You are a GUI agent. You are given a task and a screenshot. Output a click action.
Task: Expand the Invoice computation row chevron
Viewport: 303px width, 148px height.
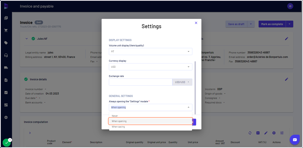click(30, 133)
